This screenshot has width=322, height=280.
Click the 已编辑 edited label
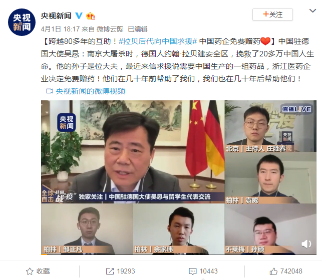pos(138,29)
